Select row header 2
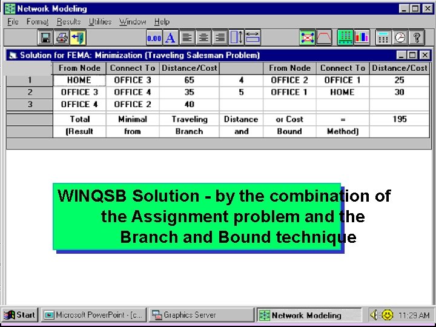 [30, 92]
